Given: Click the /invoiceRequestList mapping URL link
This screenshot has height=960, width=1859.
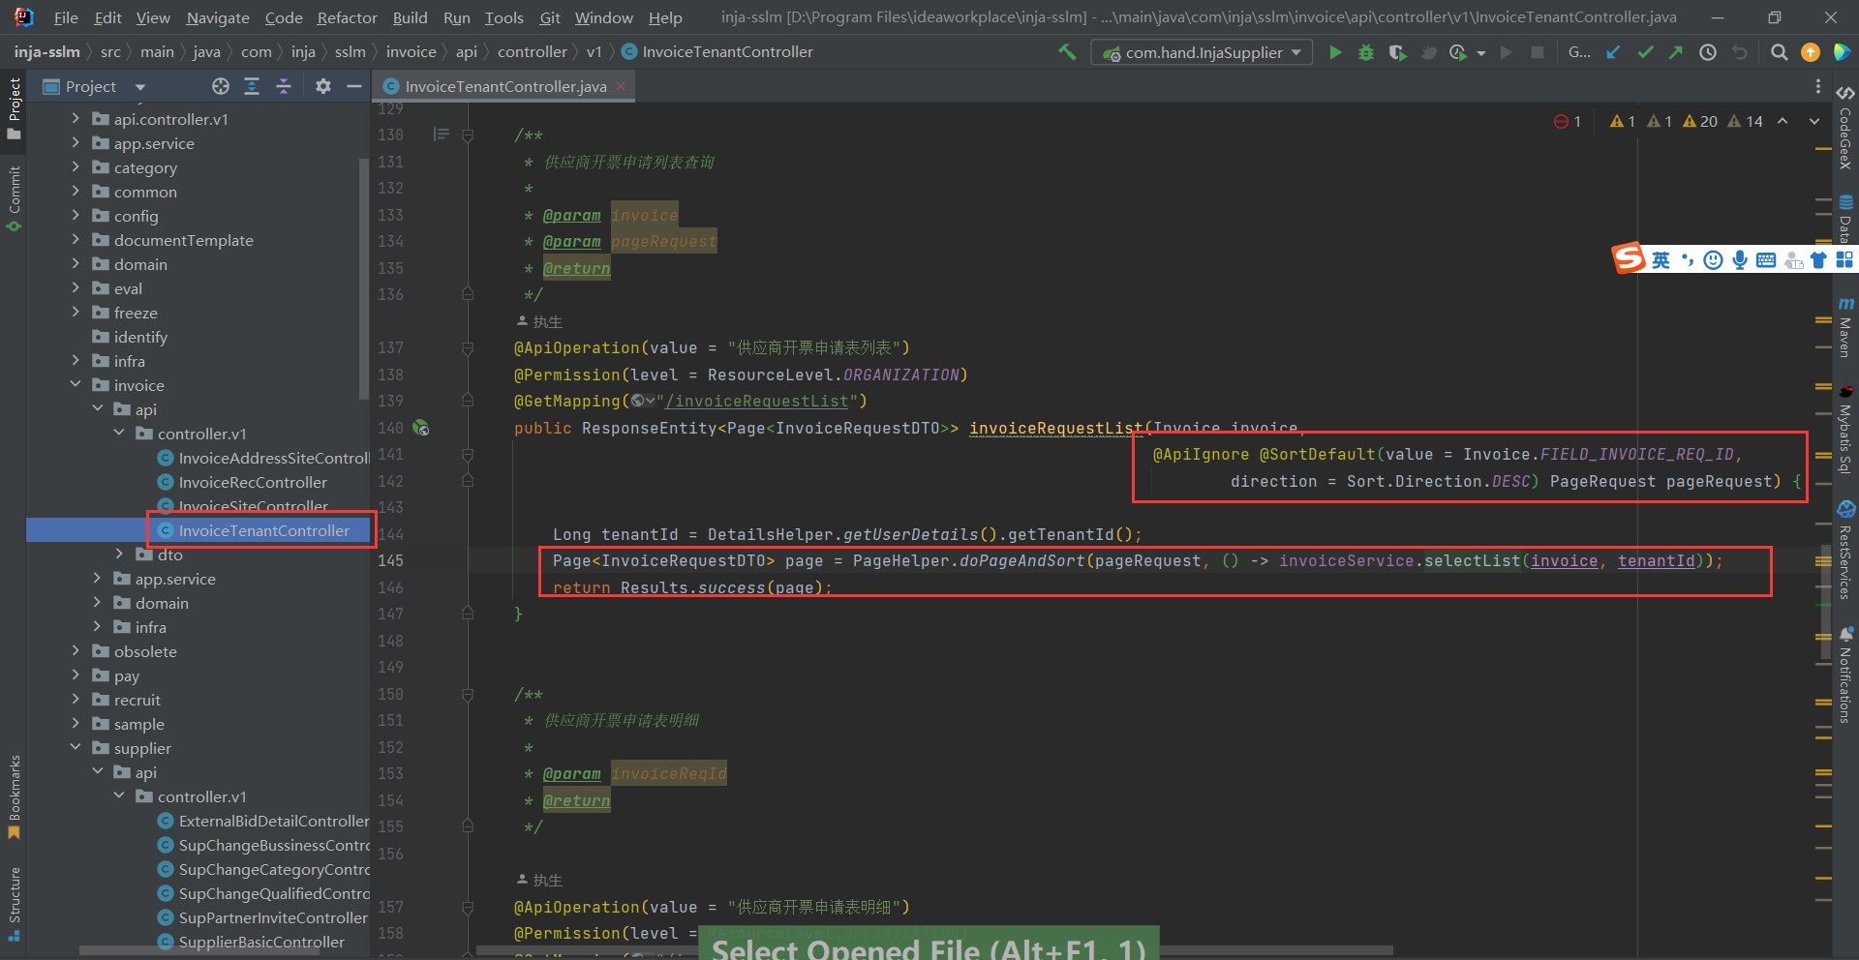Looking at the screenshot, I should [x=756, y=401].
